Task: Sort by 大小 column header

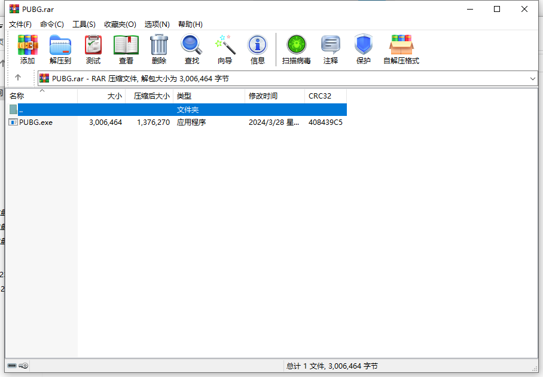Action: [102, 96]
